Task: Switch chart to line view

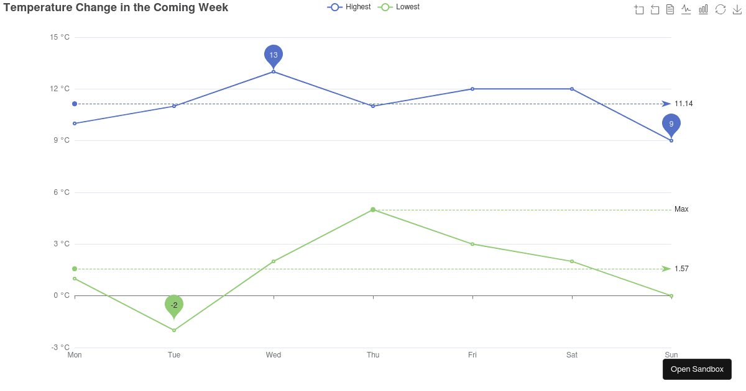Action: pyautogui.click(x=686, y=9)
